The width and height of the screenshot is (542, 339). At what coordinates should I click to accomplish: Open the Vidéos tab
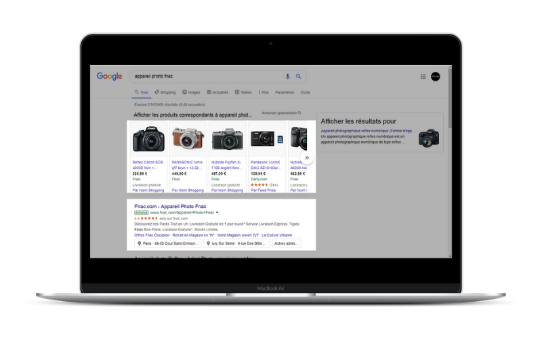243,92
